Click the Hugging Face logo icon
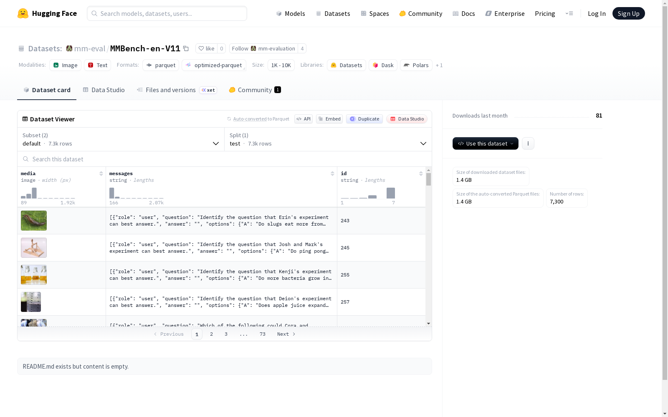Screen dimensions: 668x417 tap(23, 13)
